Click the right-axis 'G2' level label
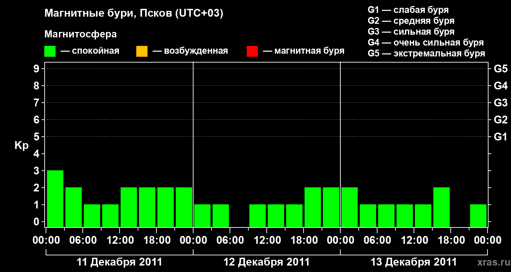This screenshot has height=272, width=511. tap(501, 120)
